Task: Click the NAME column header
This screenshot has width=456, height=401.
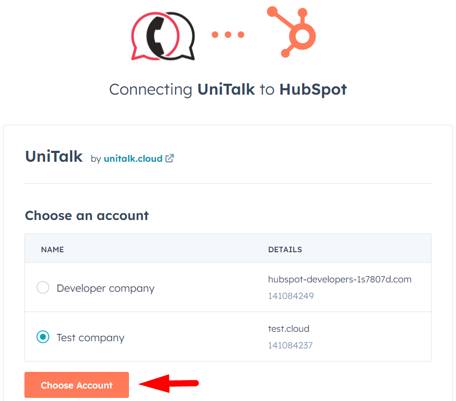Action: tap(53, 250)
